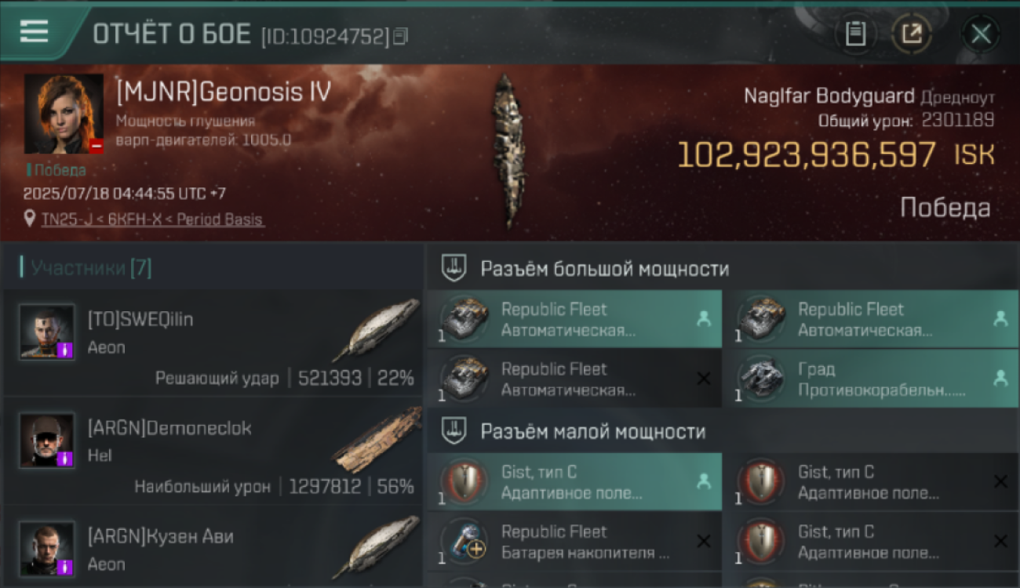This screenshot has height=588, width=1020.
Task: Open [ARGN]Кузен Ави participant row
Action: pyautogui.click(x=213, y=549)
